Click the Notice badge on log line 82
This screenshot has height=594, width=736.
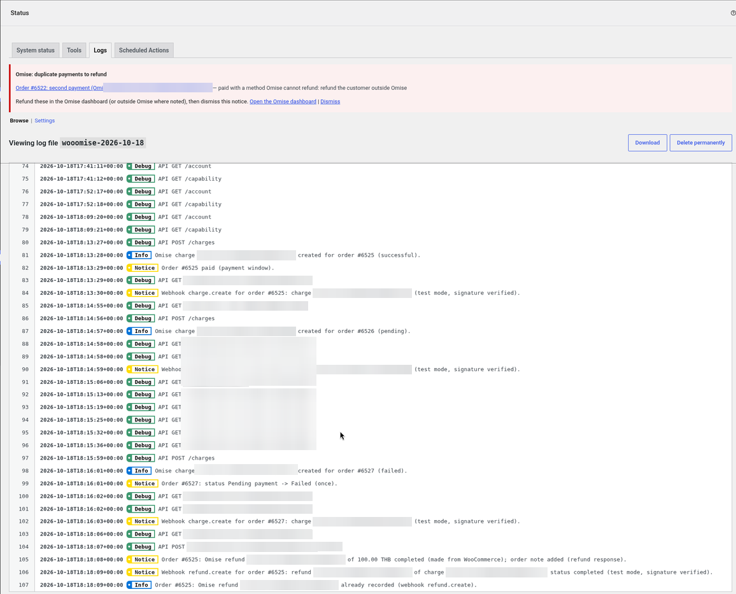pyautogui.click(x=142, y=268)
